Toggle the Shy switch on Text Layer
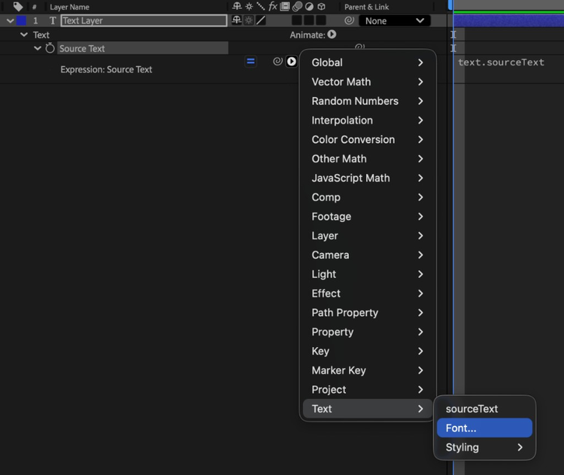564x475 pixels. pos(237,20)
